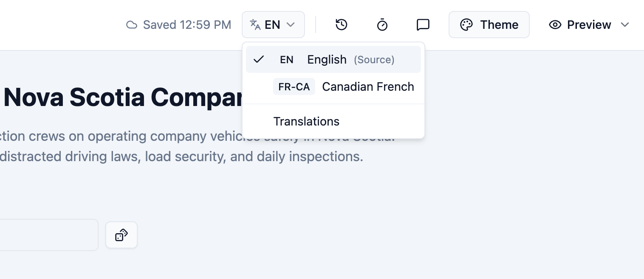Open the Translations page
Viewport: 644px width, 279px height.
point(306,121)
